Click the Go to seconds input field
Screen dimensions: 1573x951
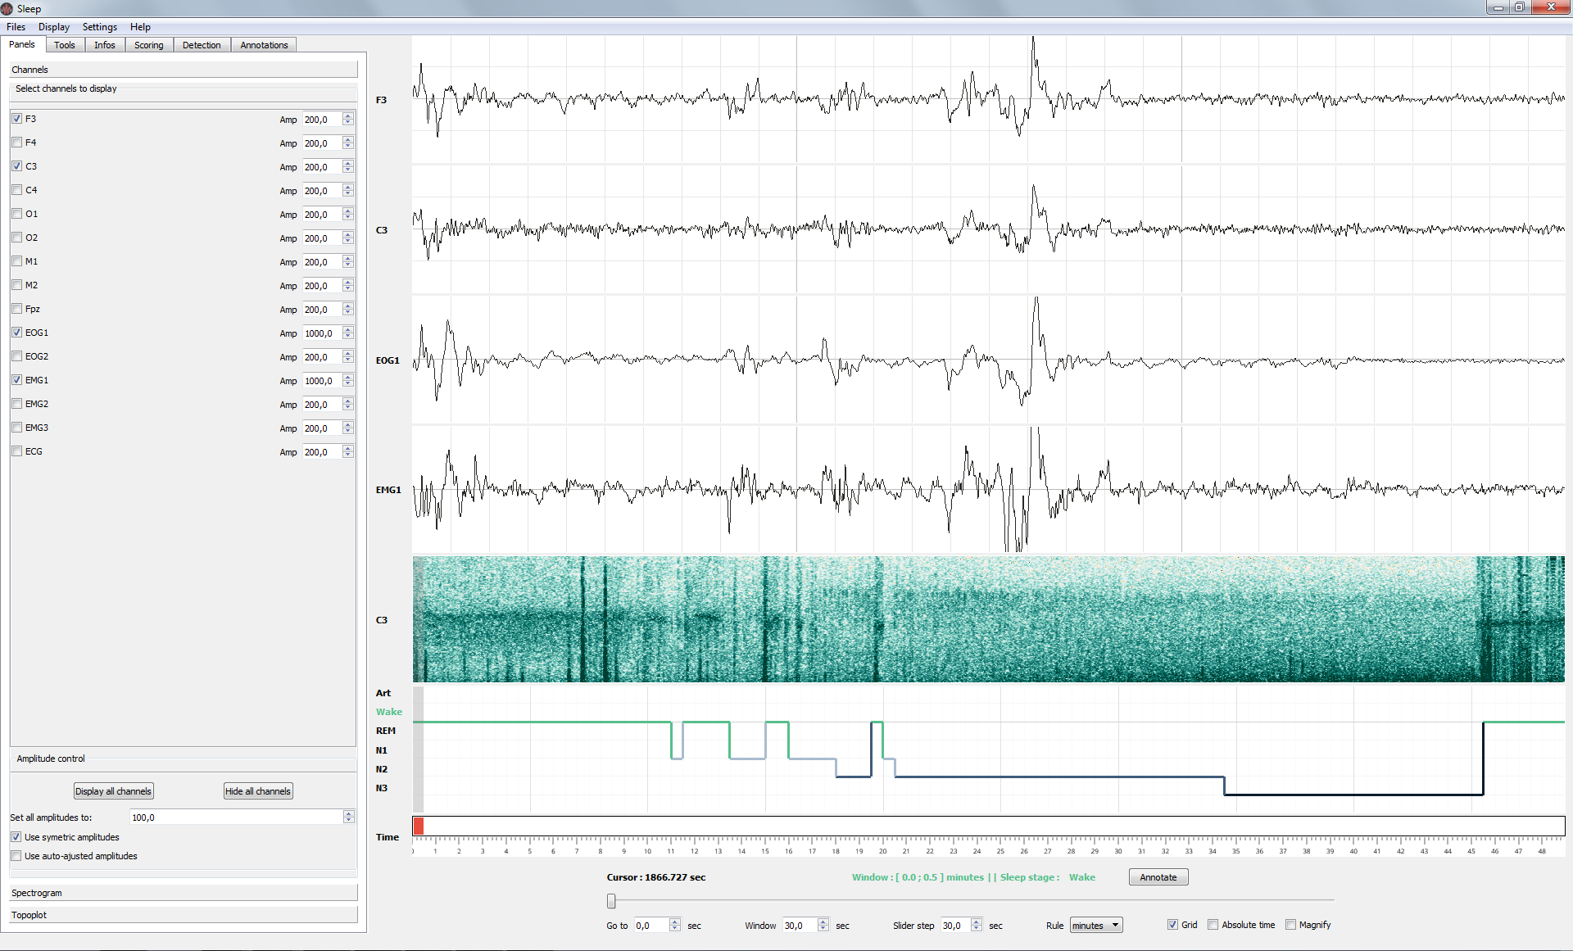(x=652, y=926)
